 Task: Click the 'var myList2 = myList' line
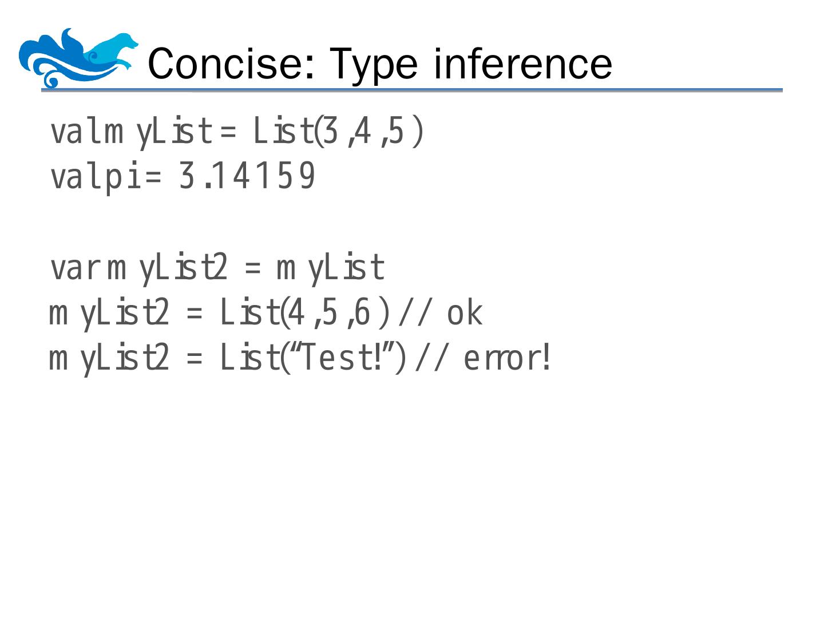217,268
